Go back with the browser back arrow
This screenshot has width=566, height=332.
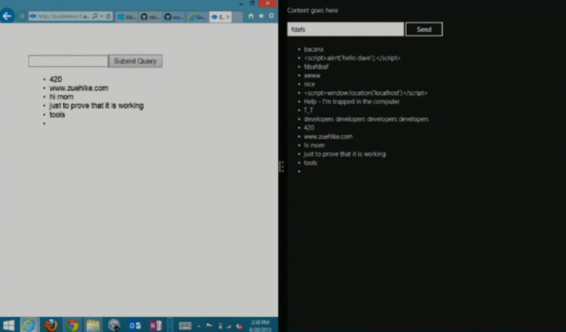(x=7, y=16)
